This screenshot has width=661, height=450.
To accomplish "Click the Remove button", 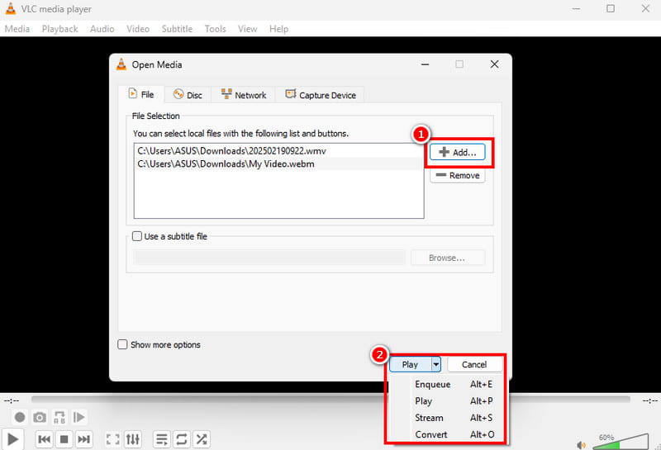I will (458, 175).
